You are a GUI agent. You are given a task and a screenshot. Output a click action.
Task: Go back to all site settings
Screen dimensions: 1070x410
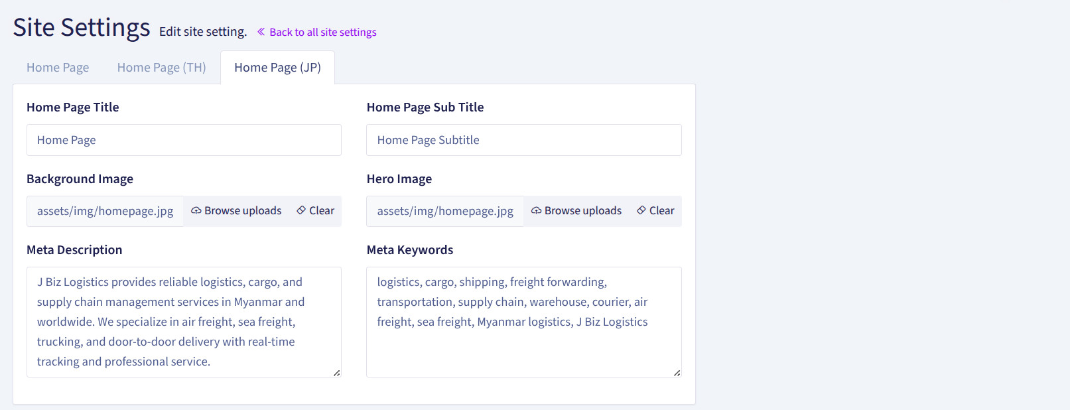(322, 33)
